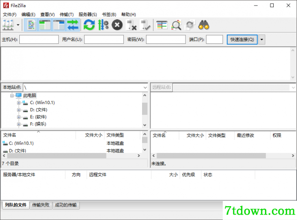Toggle remote directory tree display

click(59, 25)
